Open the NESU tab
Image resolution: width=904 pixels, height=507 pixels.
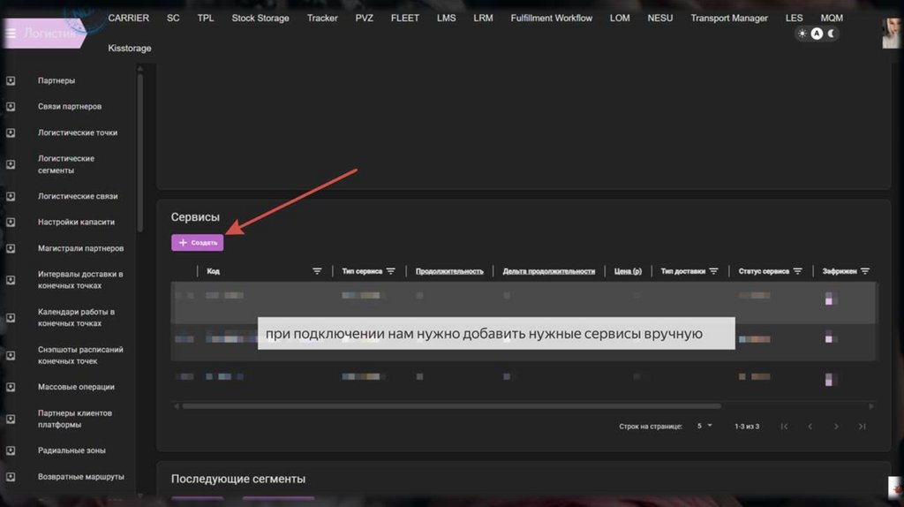click(660, 18)
